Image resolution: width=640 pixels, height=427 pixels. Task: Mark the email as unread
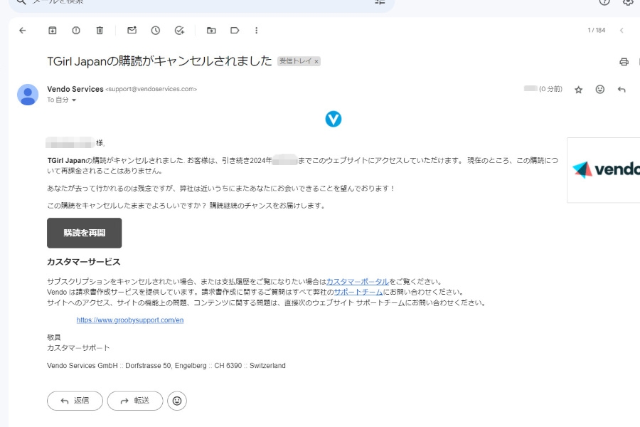[132, 30]
